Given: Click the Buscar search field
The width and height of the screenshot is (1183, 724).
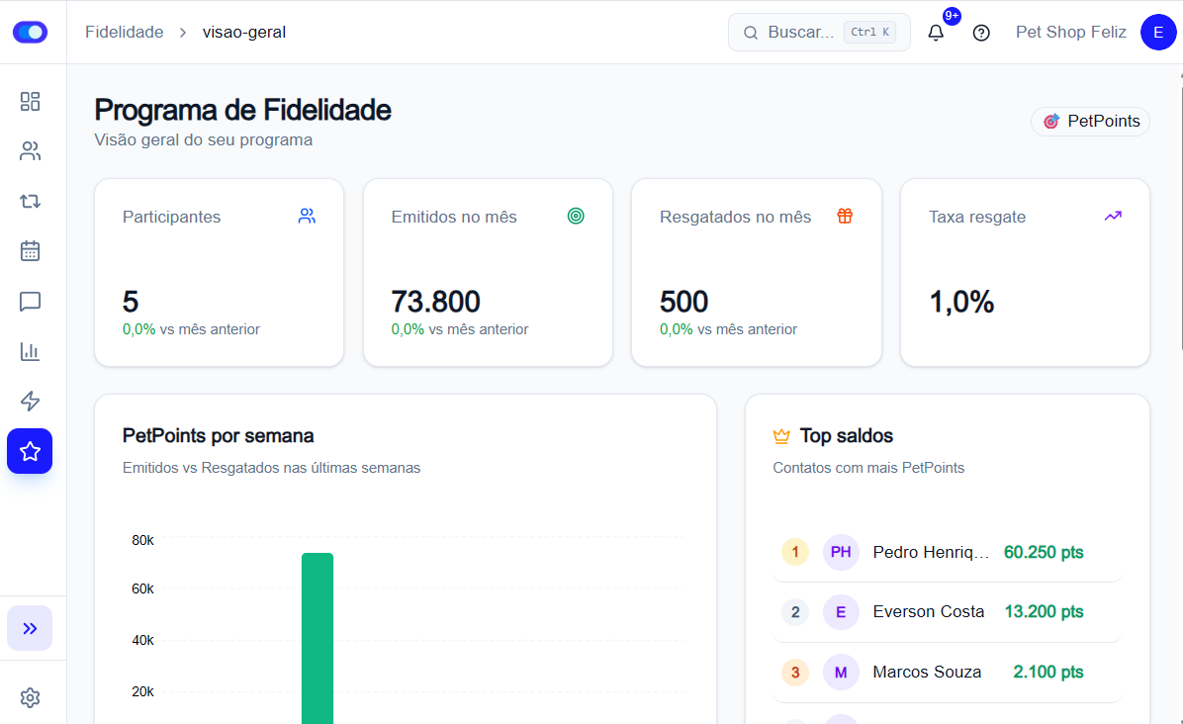Looking at the screenshot, I should (819, 33).
